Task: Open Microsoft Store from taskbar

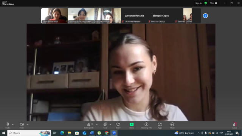Action: (77, 133)
